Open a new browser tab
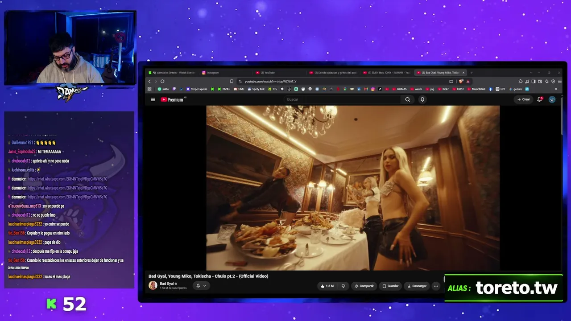The width and height of the screenshot is (571, 321). click(x=472, y=73)
